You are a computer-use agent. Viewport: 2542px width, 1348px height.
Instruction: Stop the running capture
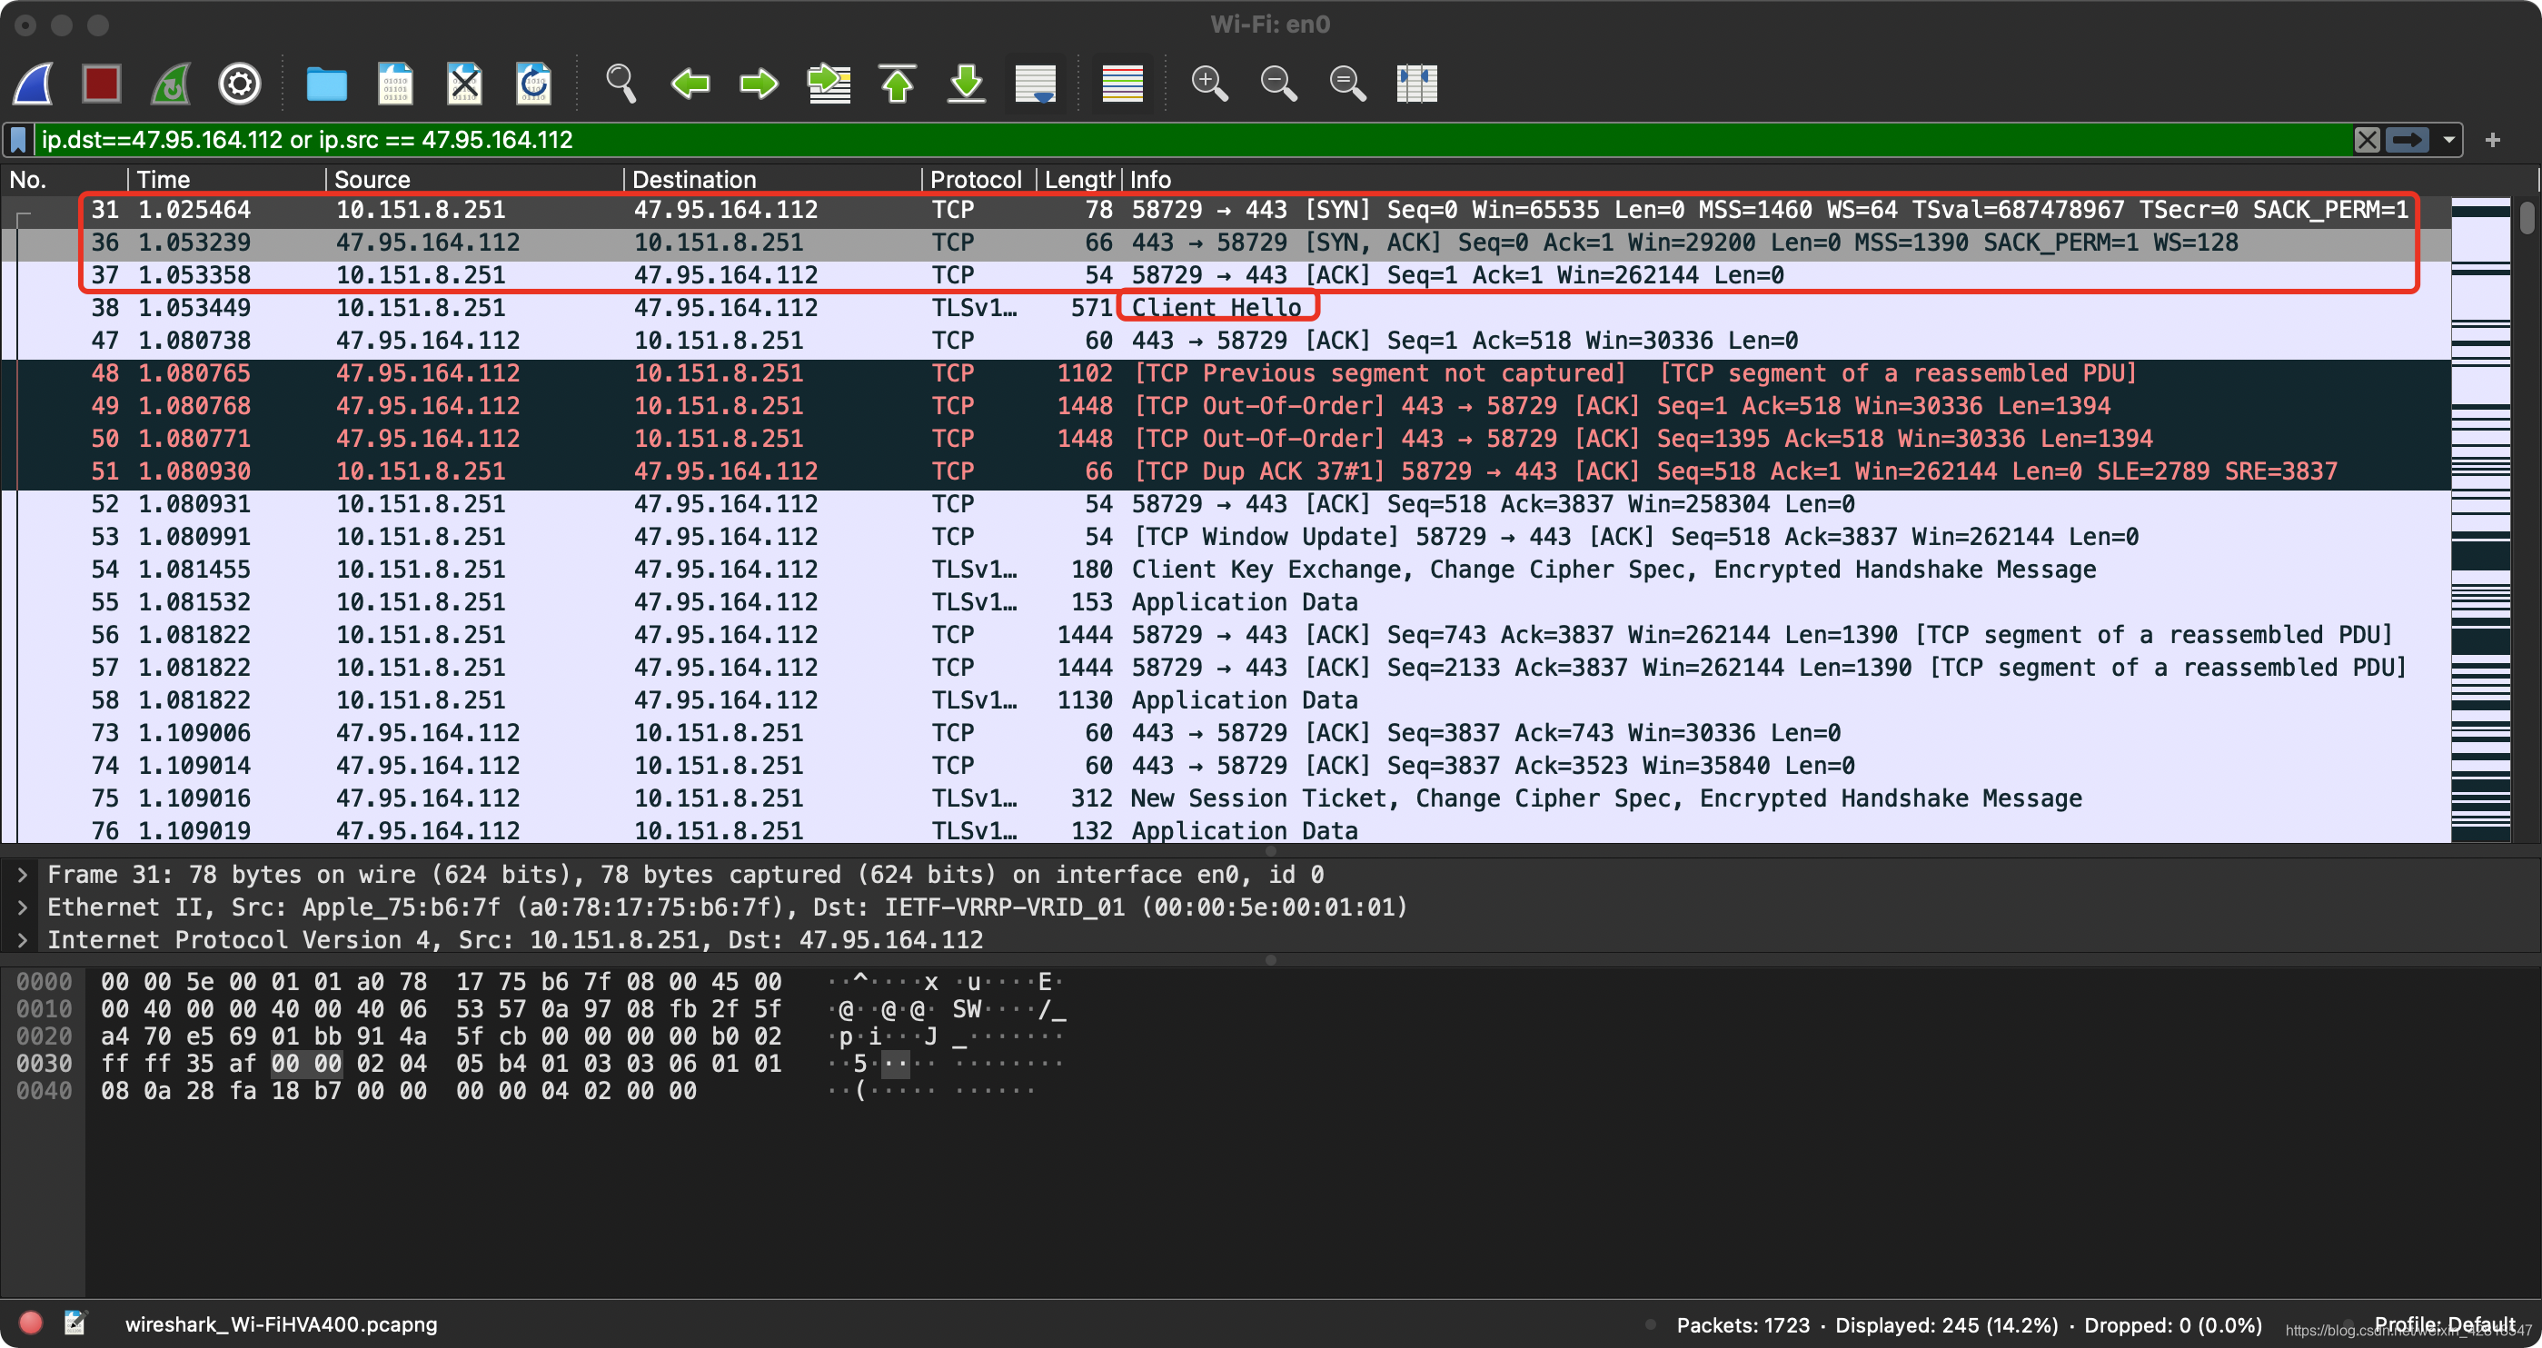click(x=102, y=84)
